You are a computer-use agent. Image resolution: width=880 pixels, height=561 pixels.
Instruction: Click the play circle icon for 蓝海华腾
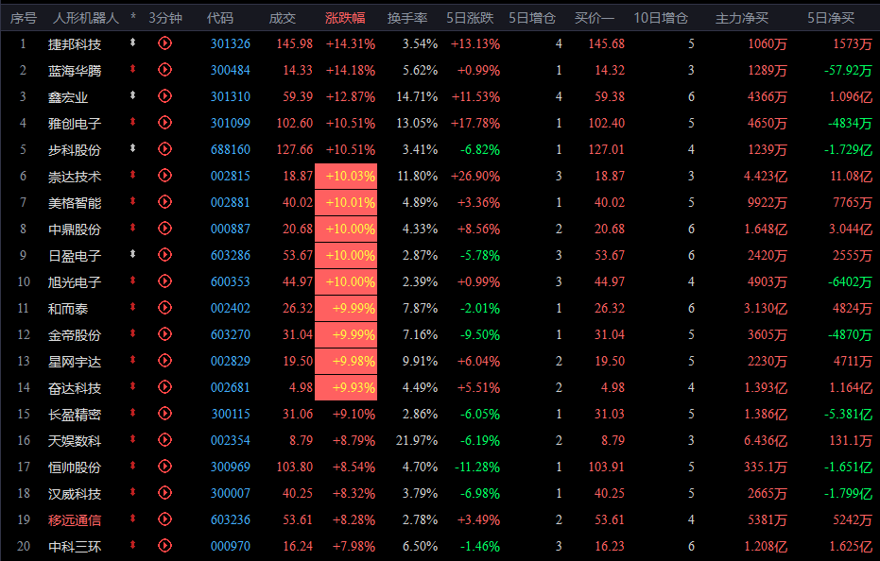(x=164, y=70)
